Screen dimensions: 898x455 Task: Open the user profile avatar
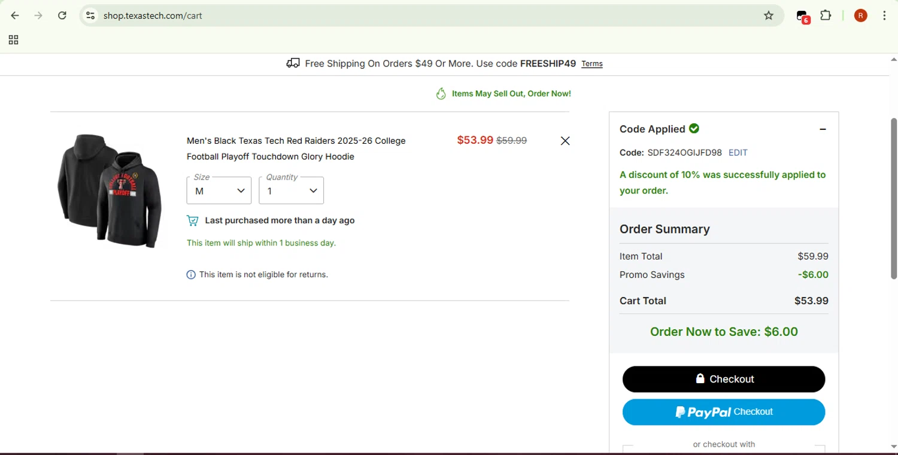861,16
